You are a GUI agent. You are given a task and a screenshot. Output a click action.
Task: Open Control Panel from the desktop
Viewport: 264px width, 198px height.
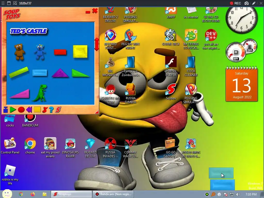coord(10,146)
